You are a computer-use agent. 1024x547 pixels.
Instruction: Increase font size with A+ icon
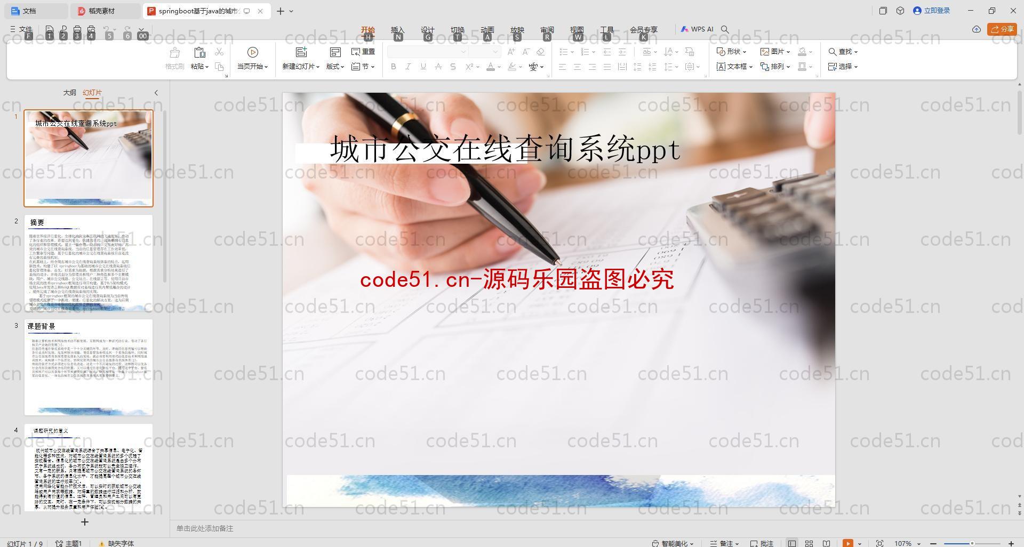(x=511, y=52)
